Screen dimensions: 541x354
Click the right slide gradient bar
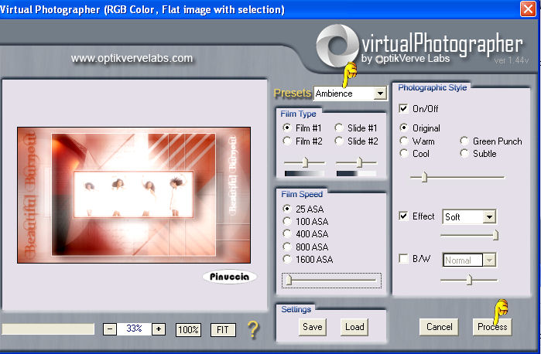pos(357,173)
